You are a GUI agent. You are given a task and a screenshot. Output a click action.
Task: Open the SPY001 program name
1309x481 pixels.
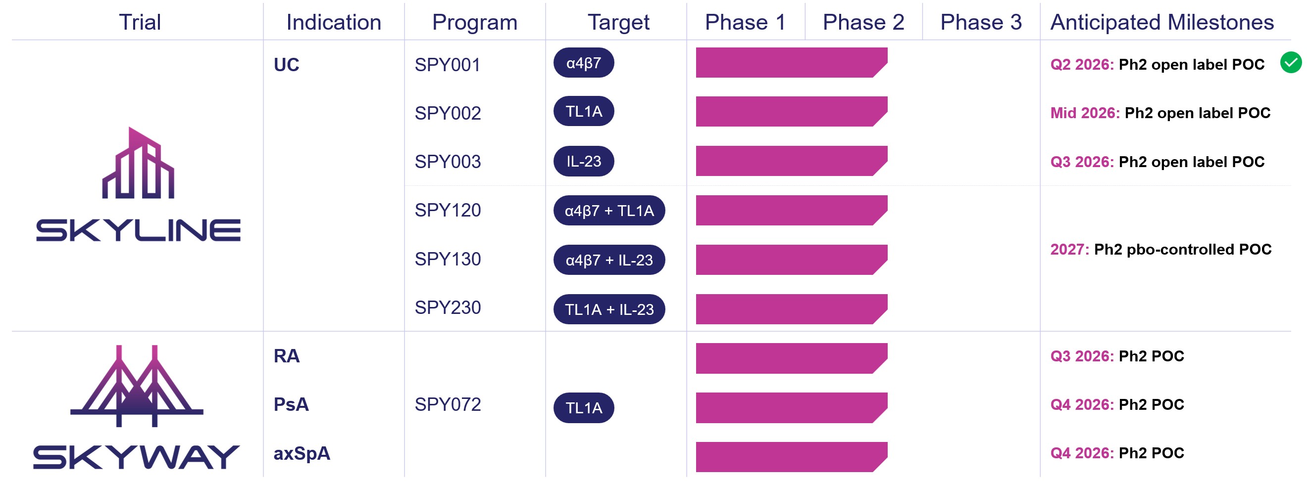(447, 65)
